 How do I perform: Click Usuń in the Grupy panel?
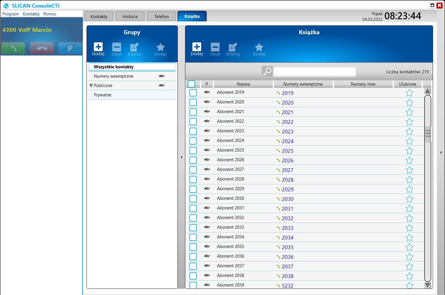click(x=116, y=49)
